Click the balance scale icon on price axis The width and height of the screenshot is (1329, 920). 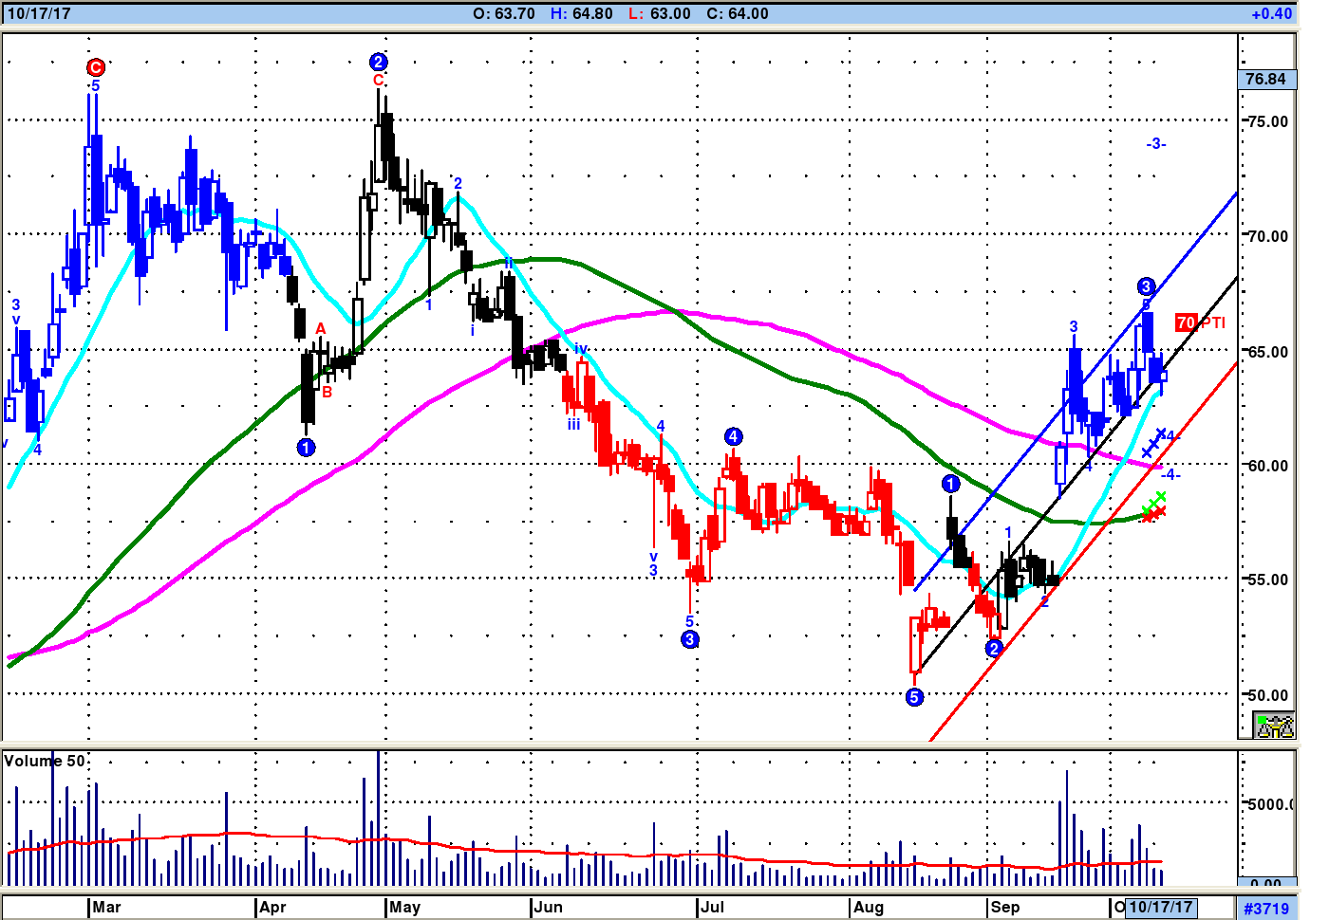tap(1274, 727)
